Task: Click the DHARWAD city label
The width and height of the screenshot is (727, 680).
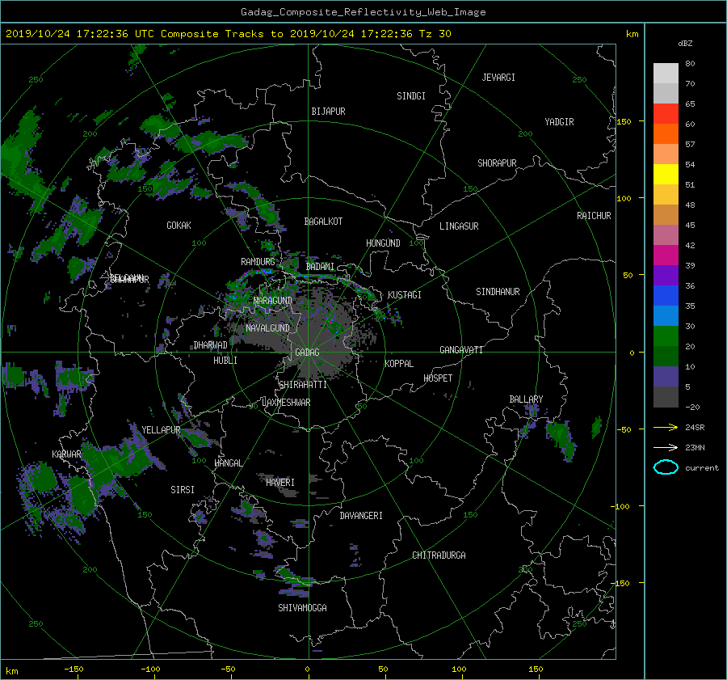Action: click(211, 345)
